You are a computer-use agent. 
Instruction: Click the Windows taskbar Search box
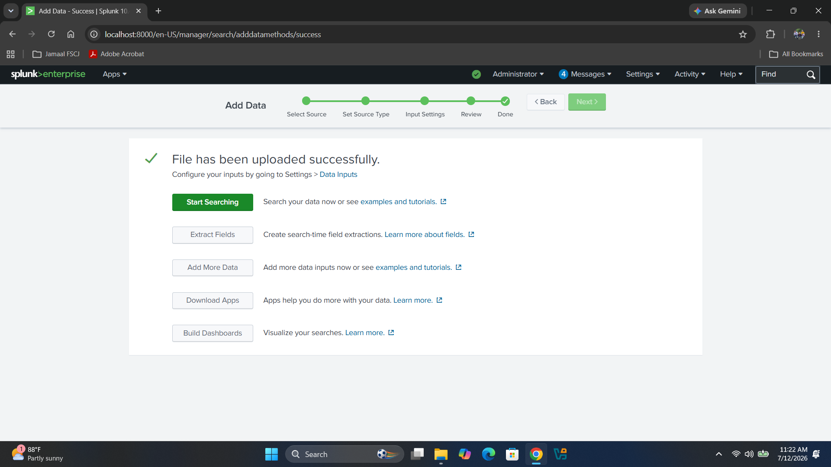pos(345,454)
